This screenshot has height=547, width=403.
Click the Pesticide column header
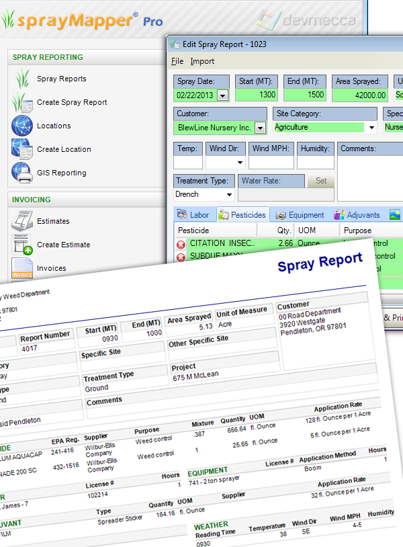pos(216,230)
